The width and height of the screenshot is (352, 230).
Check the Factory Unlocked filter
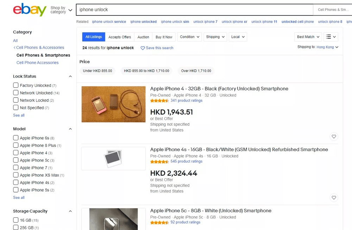(16, 85)
